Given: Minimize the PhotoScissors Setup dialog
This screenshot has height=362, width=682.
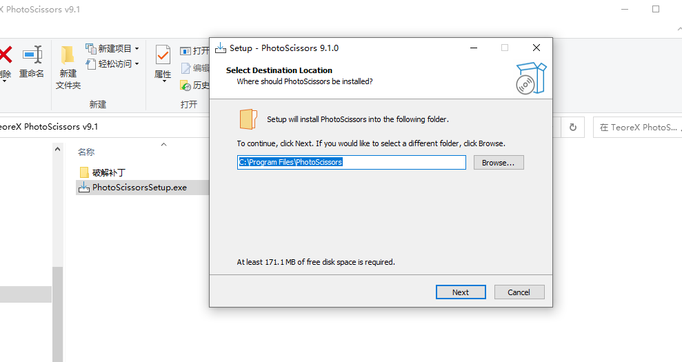Looking at the screenshot, I should pos(474,48).
